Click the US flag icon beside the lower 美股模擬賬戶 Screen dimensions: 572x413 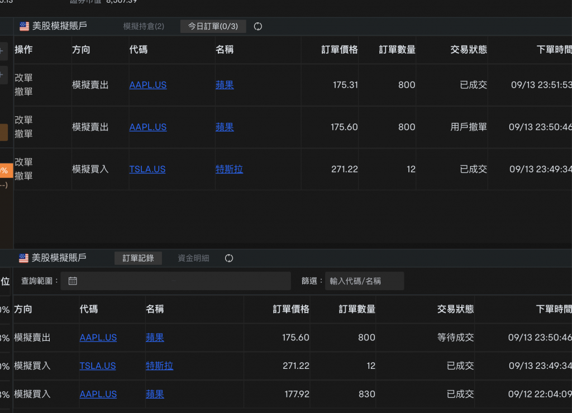[23, 258]
